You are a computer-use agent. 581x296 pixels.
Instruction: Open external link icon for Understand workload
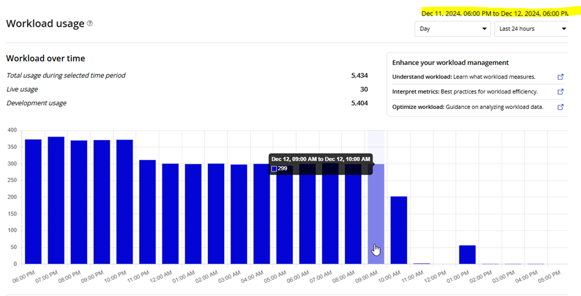tap(560, 77)
